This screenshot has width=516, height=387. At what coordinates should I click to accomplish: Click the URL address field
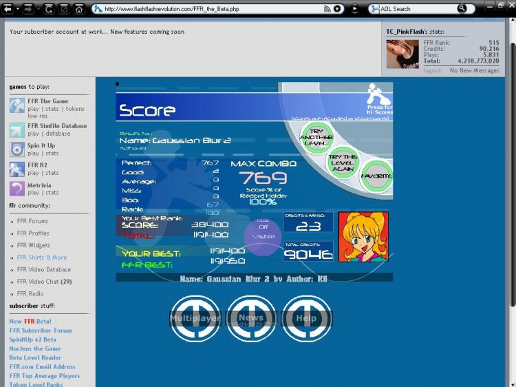pyautogui.click(x=213, y=9)
